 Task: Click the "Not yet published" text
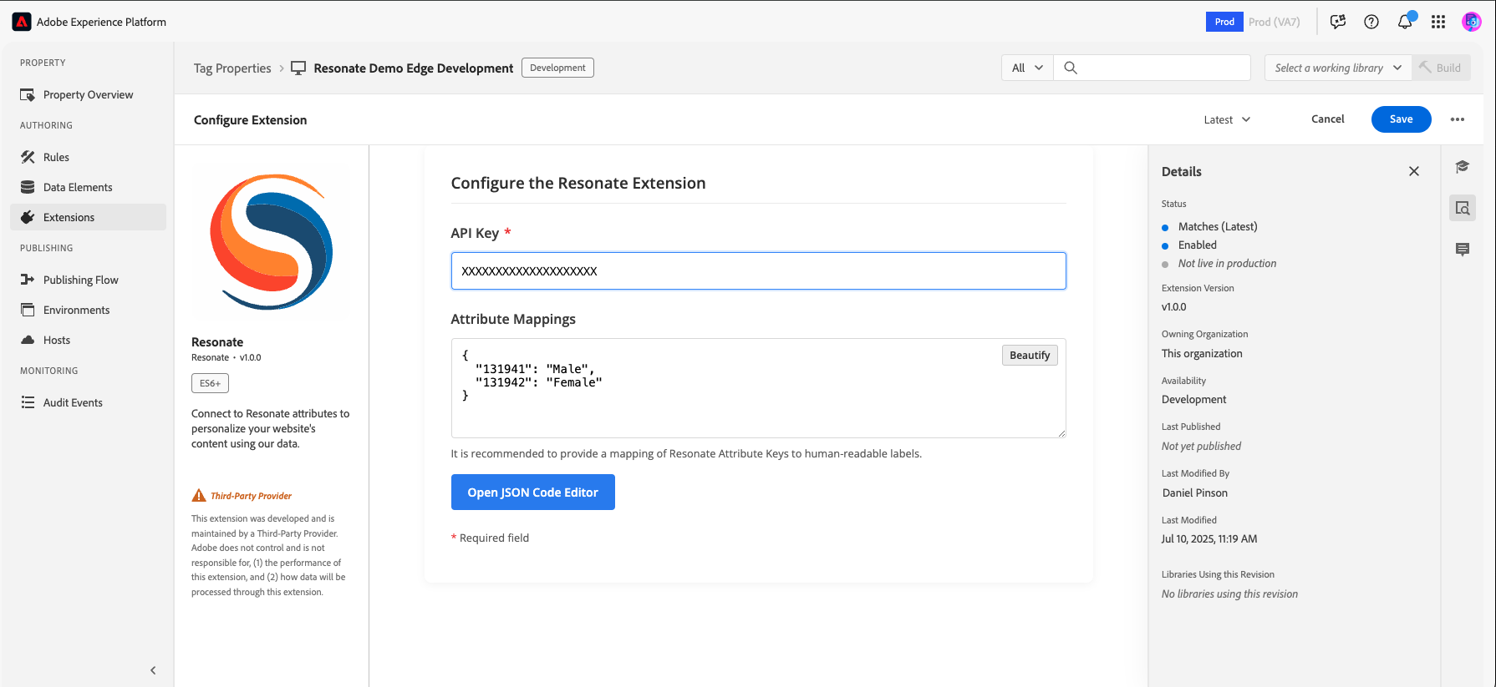[x=1201, y=447]
